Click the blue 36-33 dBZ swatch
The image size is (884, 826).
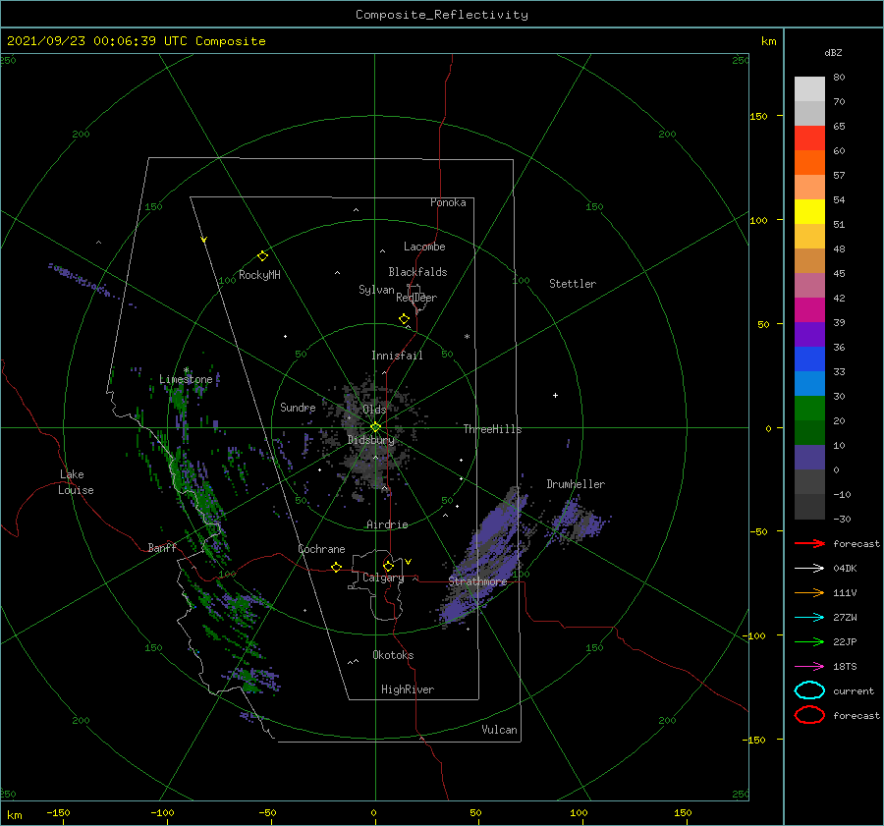809,359
